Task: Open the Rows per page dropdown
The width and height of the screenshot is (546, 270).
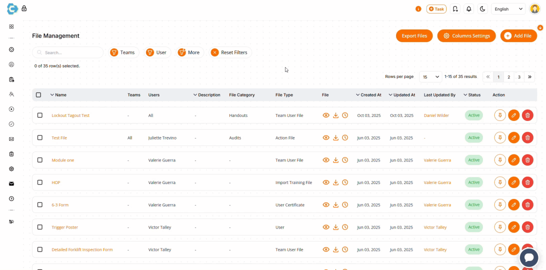Action: coord(430,77)
